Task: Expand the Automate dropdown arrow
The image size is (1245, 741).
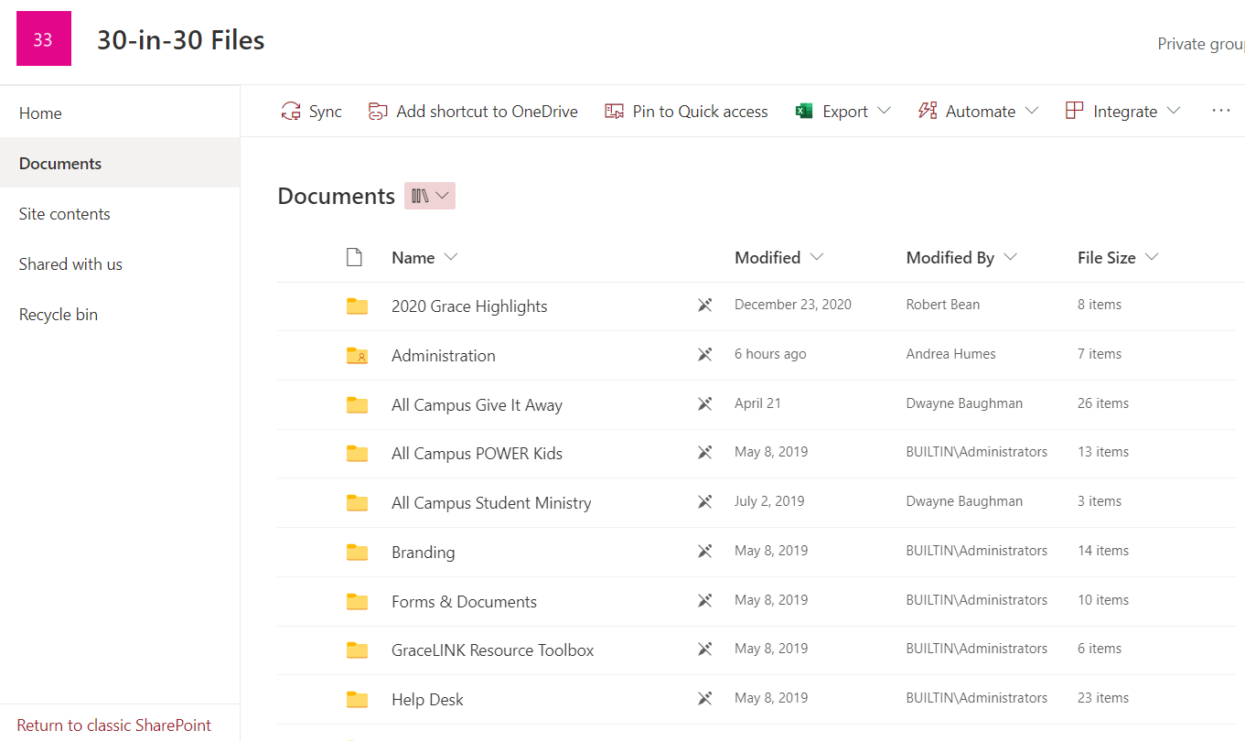Action: (x=1032, y=112)
